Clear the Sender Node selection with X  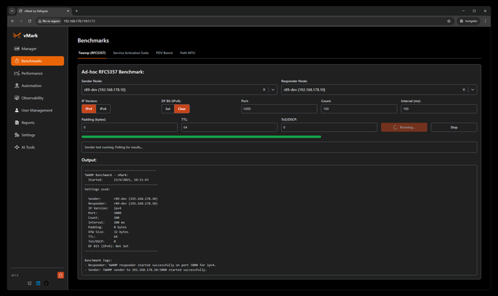click(x=264, y=90)
